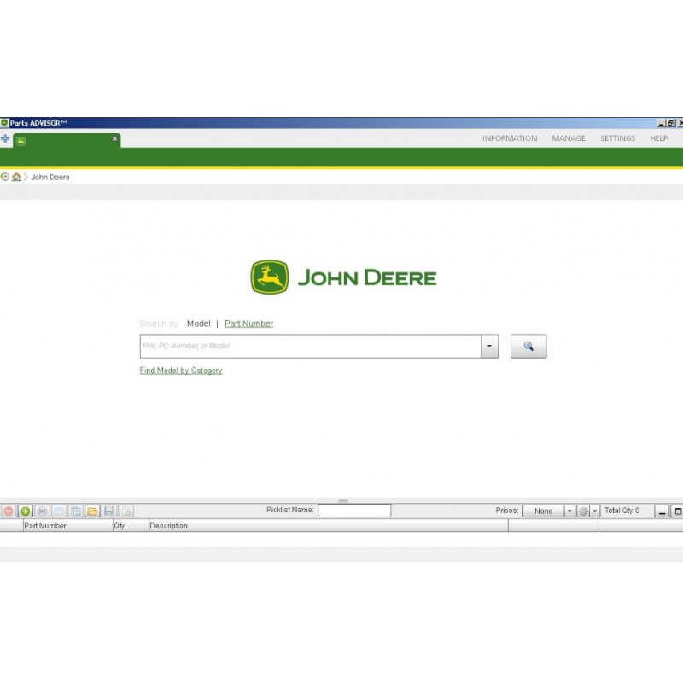Image resolution: width=683 pixels, height=683 pixels.
Task: Click into the Picklist Name field
Action: point(354,511)
